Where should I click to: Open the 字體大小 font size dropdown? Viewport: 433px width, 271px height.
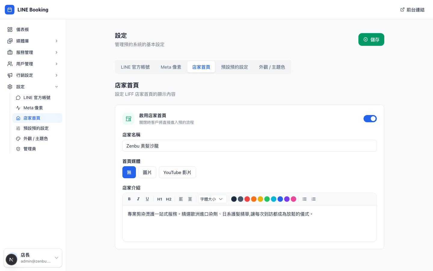coord(212,199)
